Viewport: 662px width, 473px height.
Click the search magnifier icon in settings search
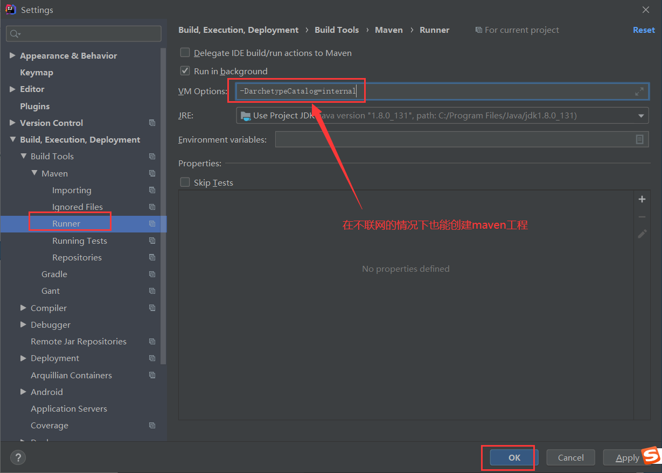15,33
